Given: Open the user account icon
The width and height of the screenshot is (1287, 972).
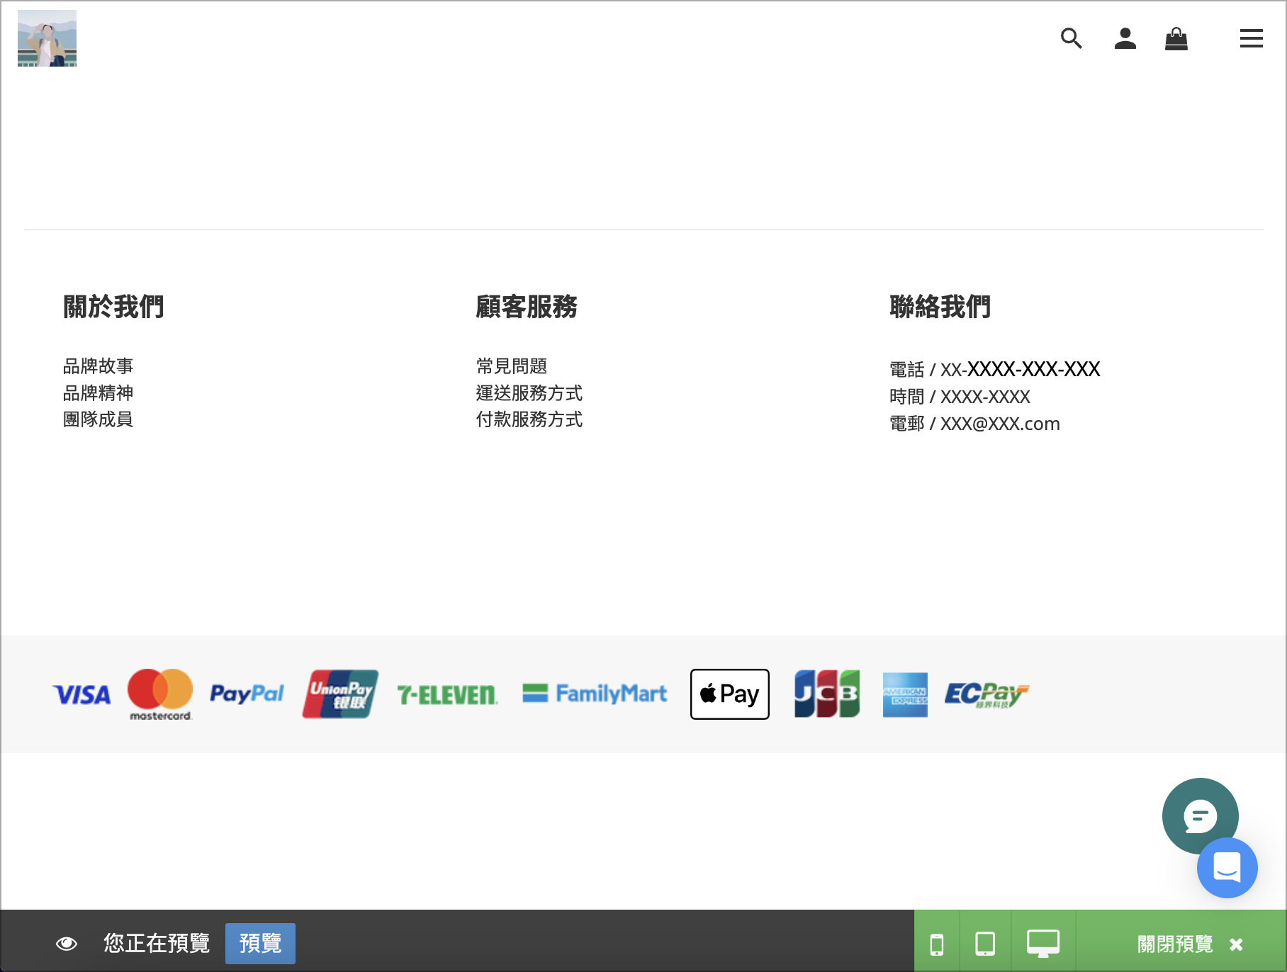Looking at the screenshot, I should (1125, 38).
